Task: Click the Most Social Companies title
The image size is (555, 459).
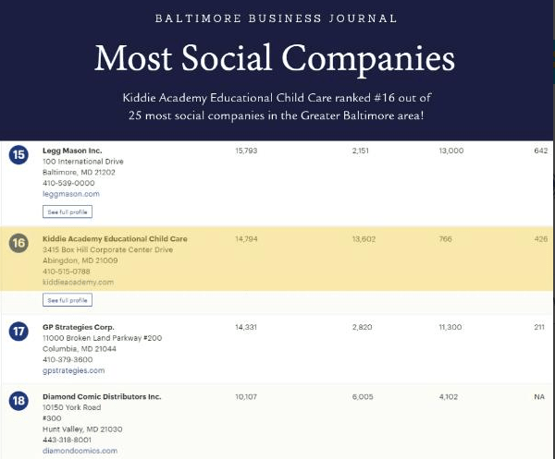Action: pyautogui.click(x=275, y=59)
